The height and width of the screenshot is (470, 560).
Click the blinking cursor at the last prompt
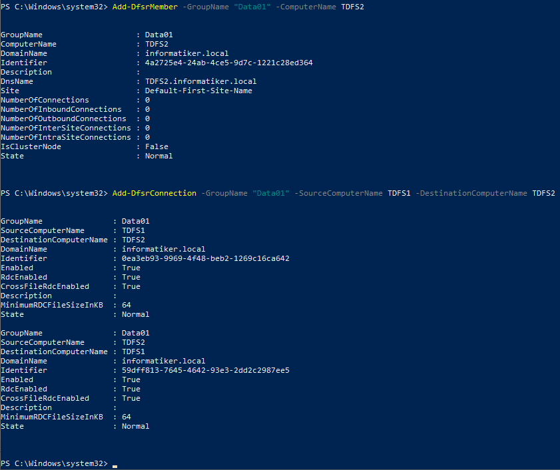tap(115, 466)
